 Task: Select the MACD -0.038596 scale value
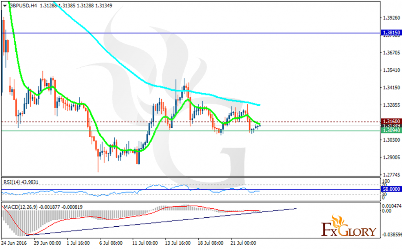pyautogui.click(x=392, y=234)
